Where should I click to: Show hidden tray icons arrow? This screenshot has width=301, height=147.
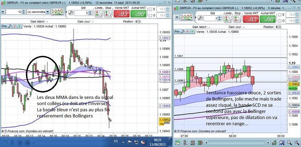coord(123,142)
